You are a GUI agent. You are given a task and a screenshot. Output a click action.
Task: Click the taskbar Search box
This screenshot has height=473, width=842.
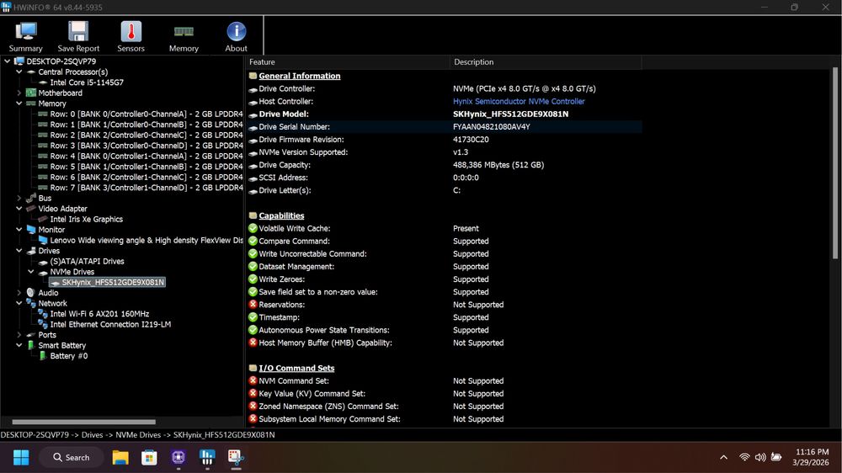(71, 458)
